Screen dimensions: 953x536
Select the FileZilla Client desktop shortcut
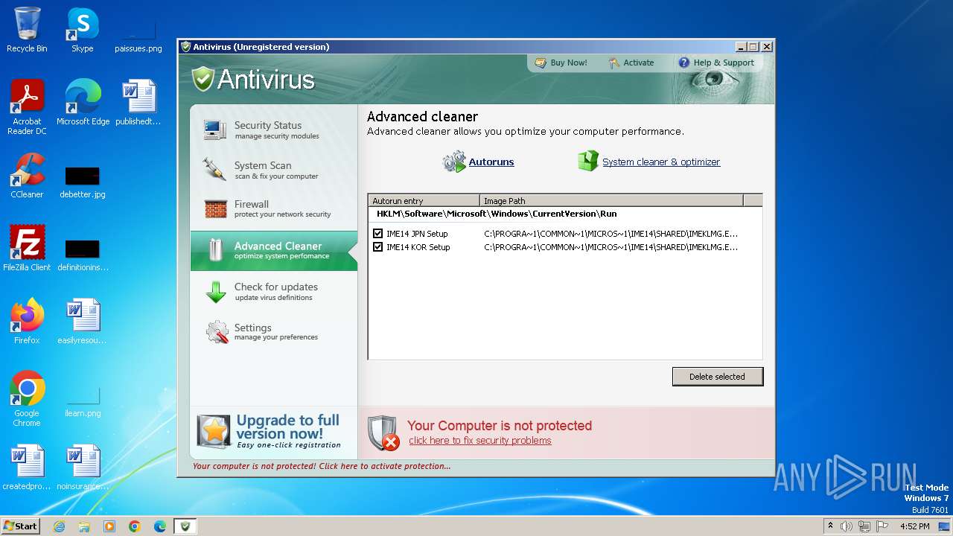pyautogui.click(x=27, y=249)
